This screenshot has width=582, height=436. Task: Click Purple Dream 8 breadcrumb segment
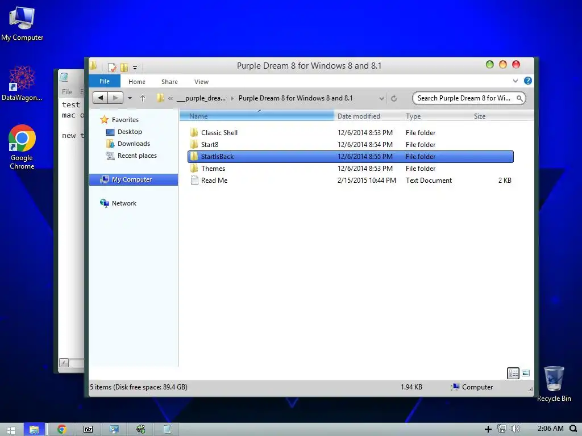[296, 98]
